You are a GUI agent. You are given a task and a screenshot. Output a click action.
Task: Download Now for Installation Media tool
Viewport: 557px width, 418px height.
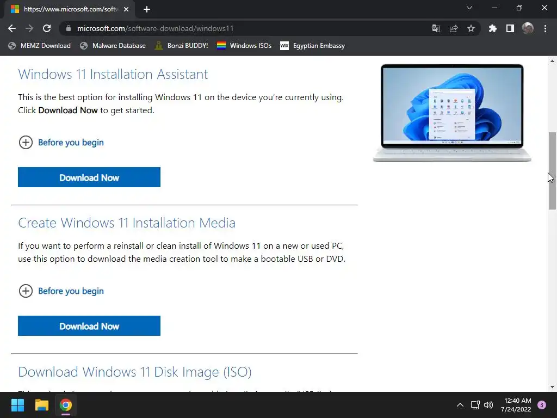[x=89, y=325]
